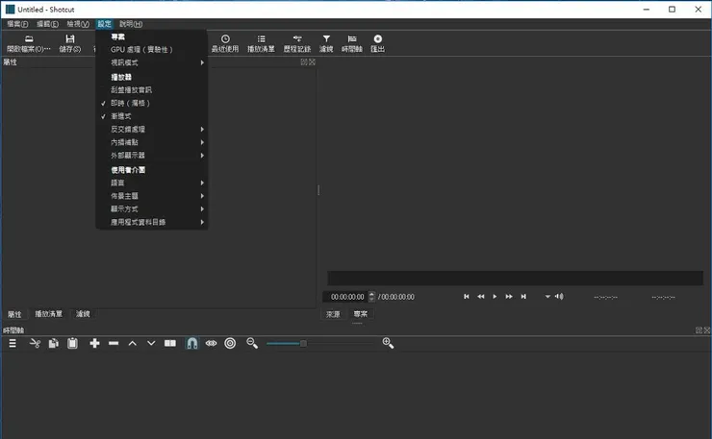Click the timeline zoom slider handle
The image size is (712, 439).
303,343
